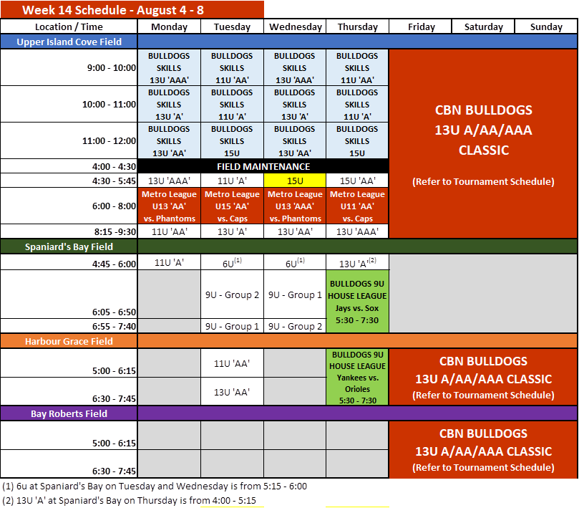
Task: Click Monday Spaniard's Bay 11U 'A' cell
Action: (x=169, y=262)
